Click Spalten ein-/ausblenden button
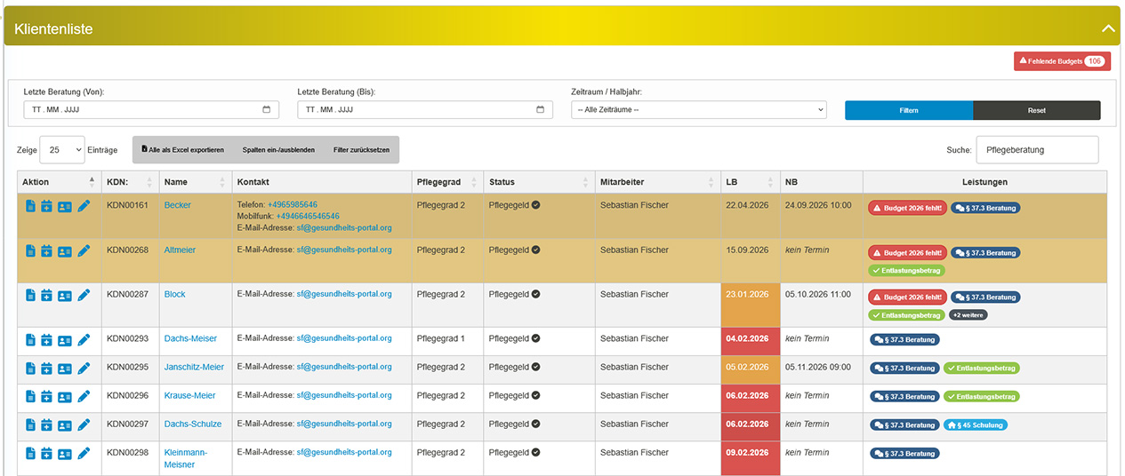 (x=278, y=150)
